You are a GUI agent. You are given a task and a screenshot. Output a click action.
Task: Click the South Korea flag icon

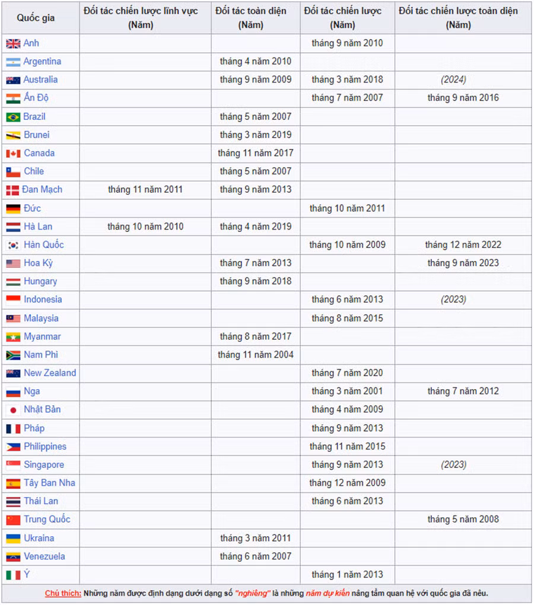coord(13,245)
